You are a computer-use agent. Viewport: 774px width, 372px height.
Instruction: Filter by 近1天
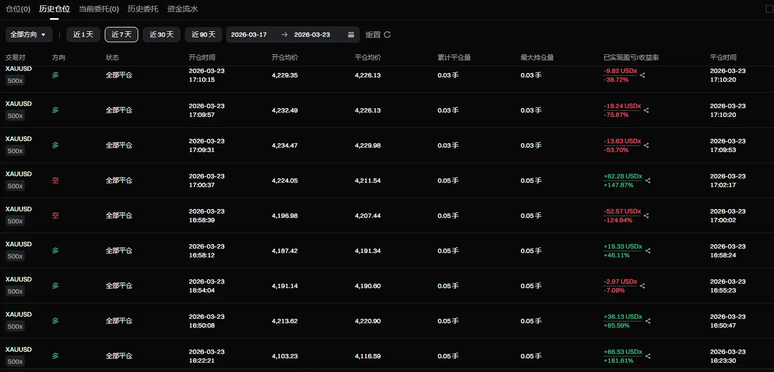83,35
